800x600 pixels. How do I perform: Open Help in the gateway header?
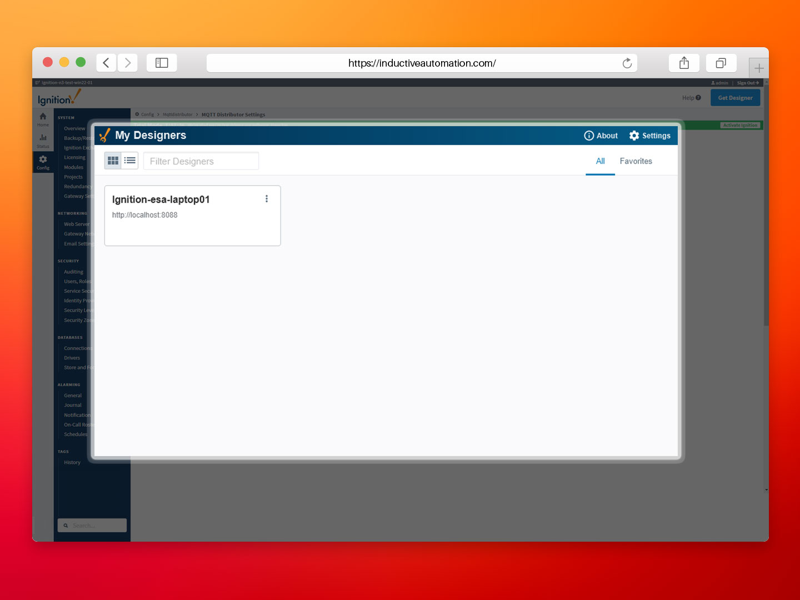pos(691,98)
